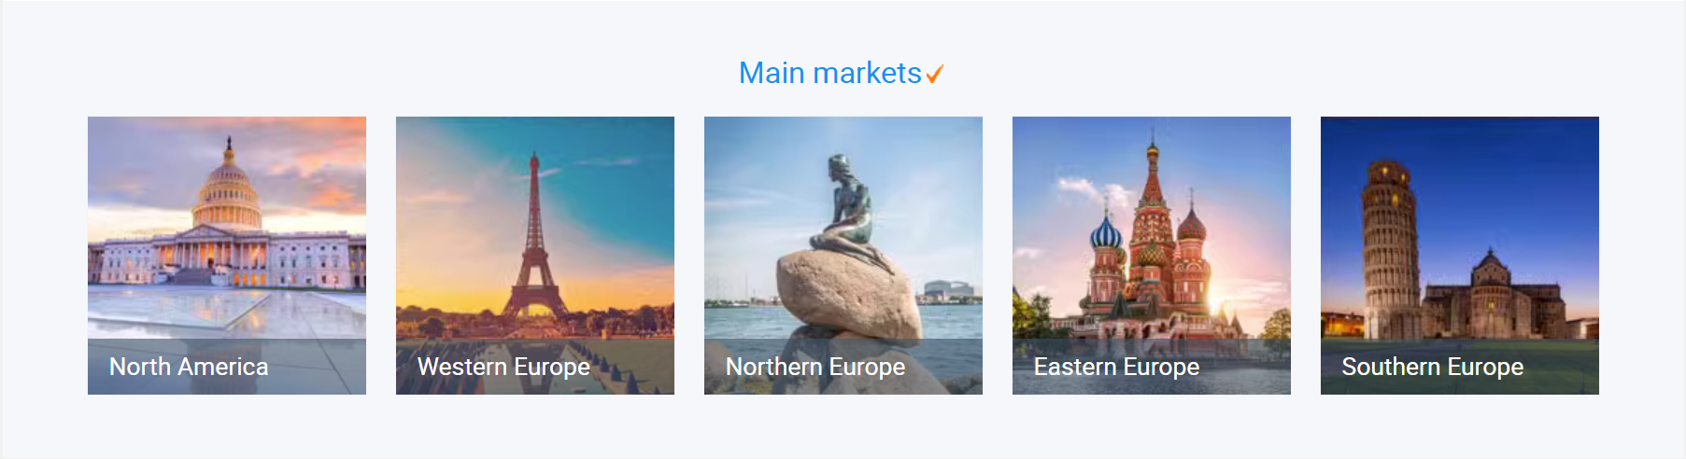Click the Capitol building dome image
Image resolution: width=1686 pixels, height=459 pixels.
point(228,187)
